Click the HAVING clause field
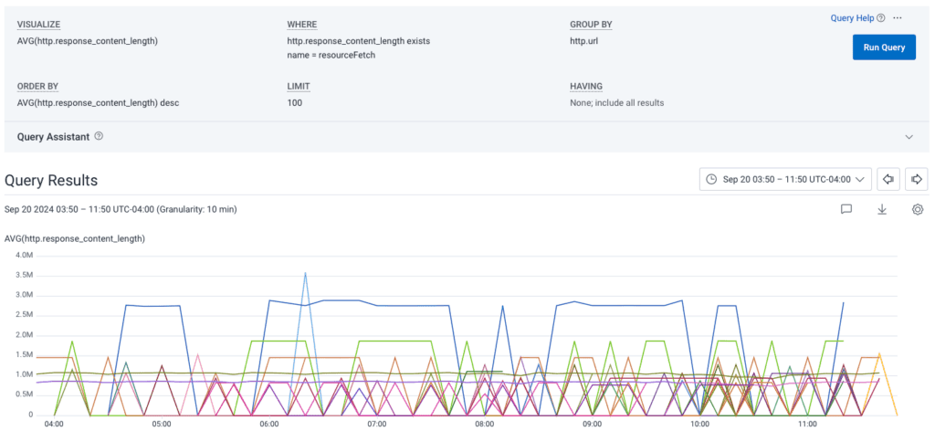 pos(616,102)
